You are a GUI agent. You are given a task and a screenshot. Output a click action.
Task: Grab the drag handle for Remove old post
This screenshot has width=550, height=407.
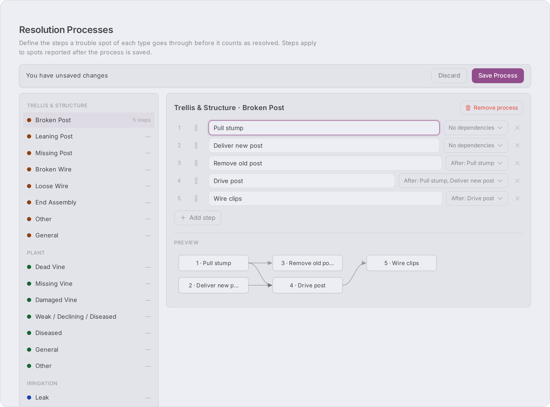click(196, 163)
